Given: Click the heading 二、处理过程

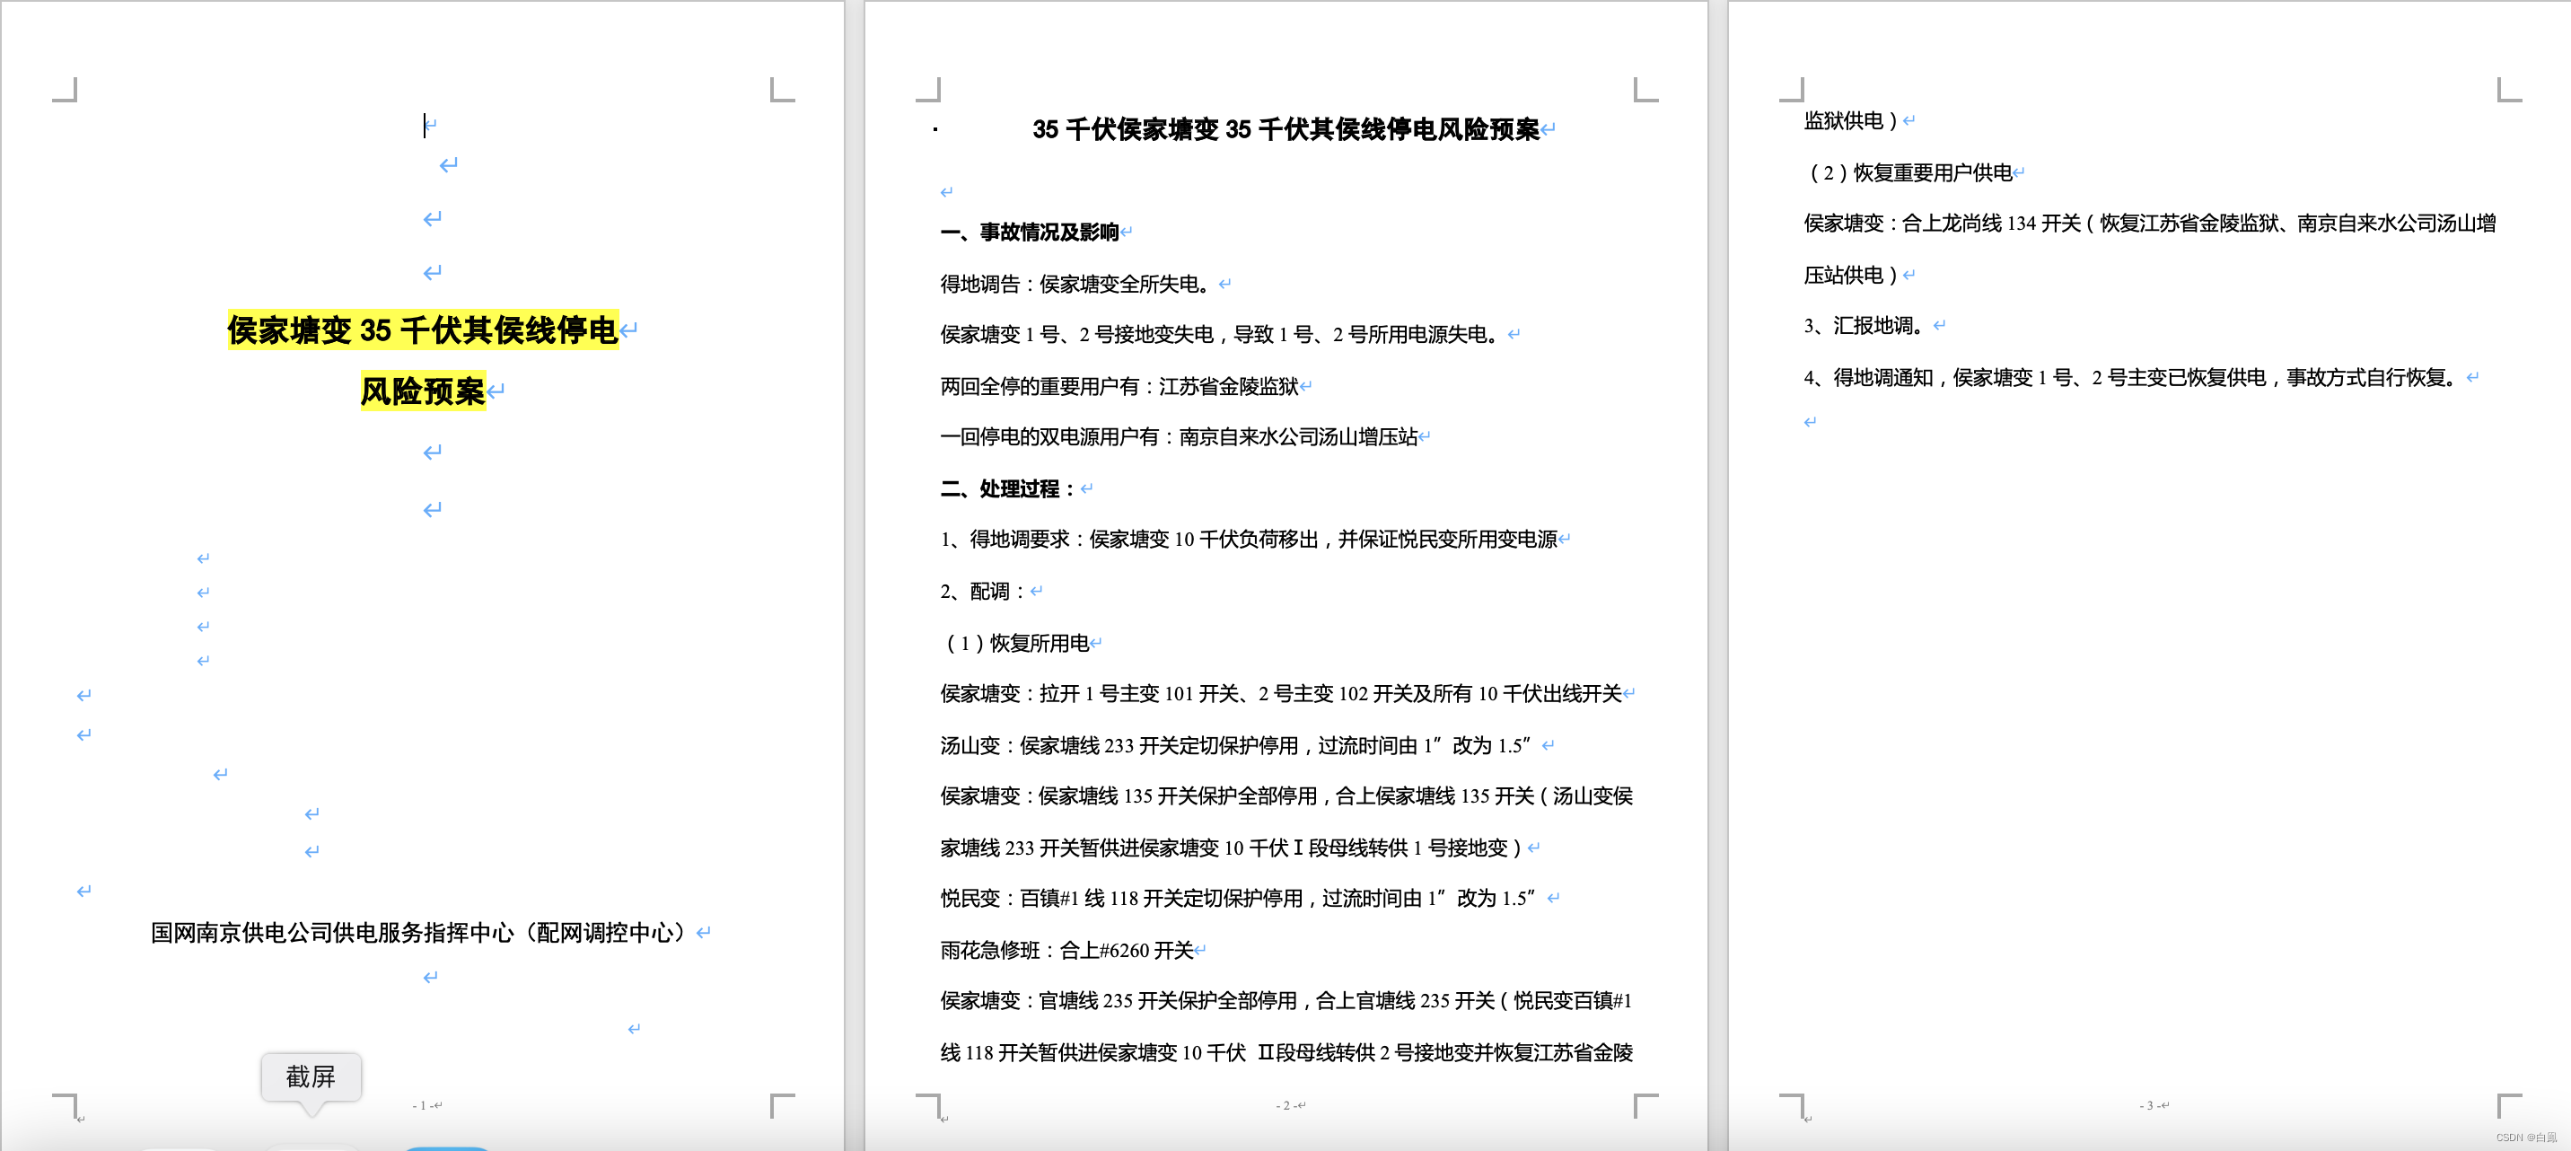Looking at the screenshot, I should 1007,489.
